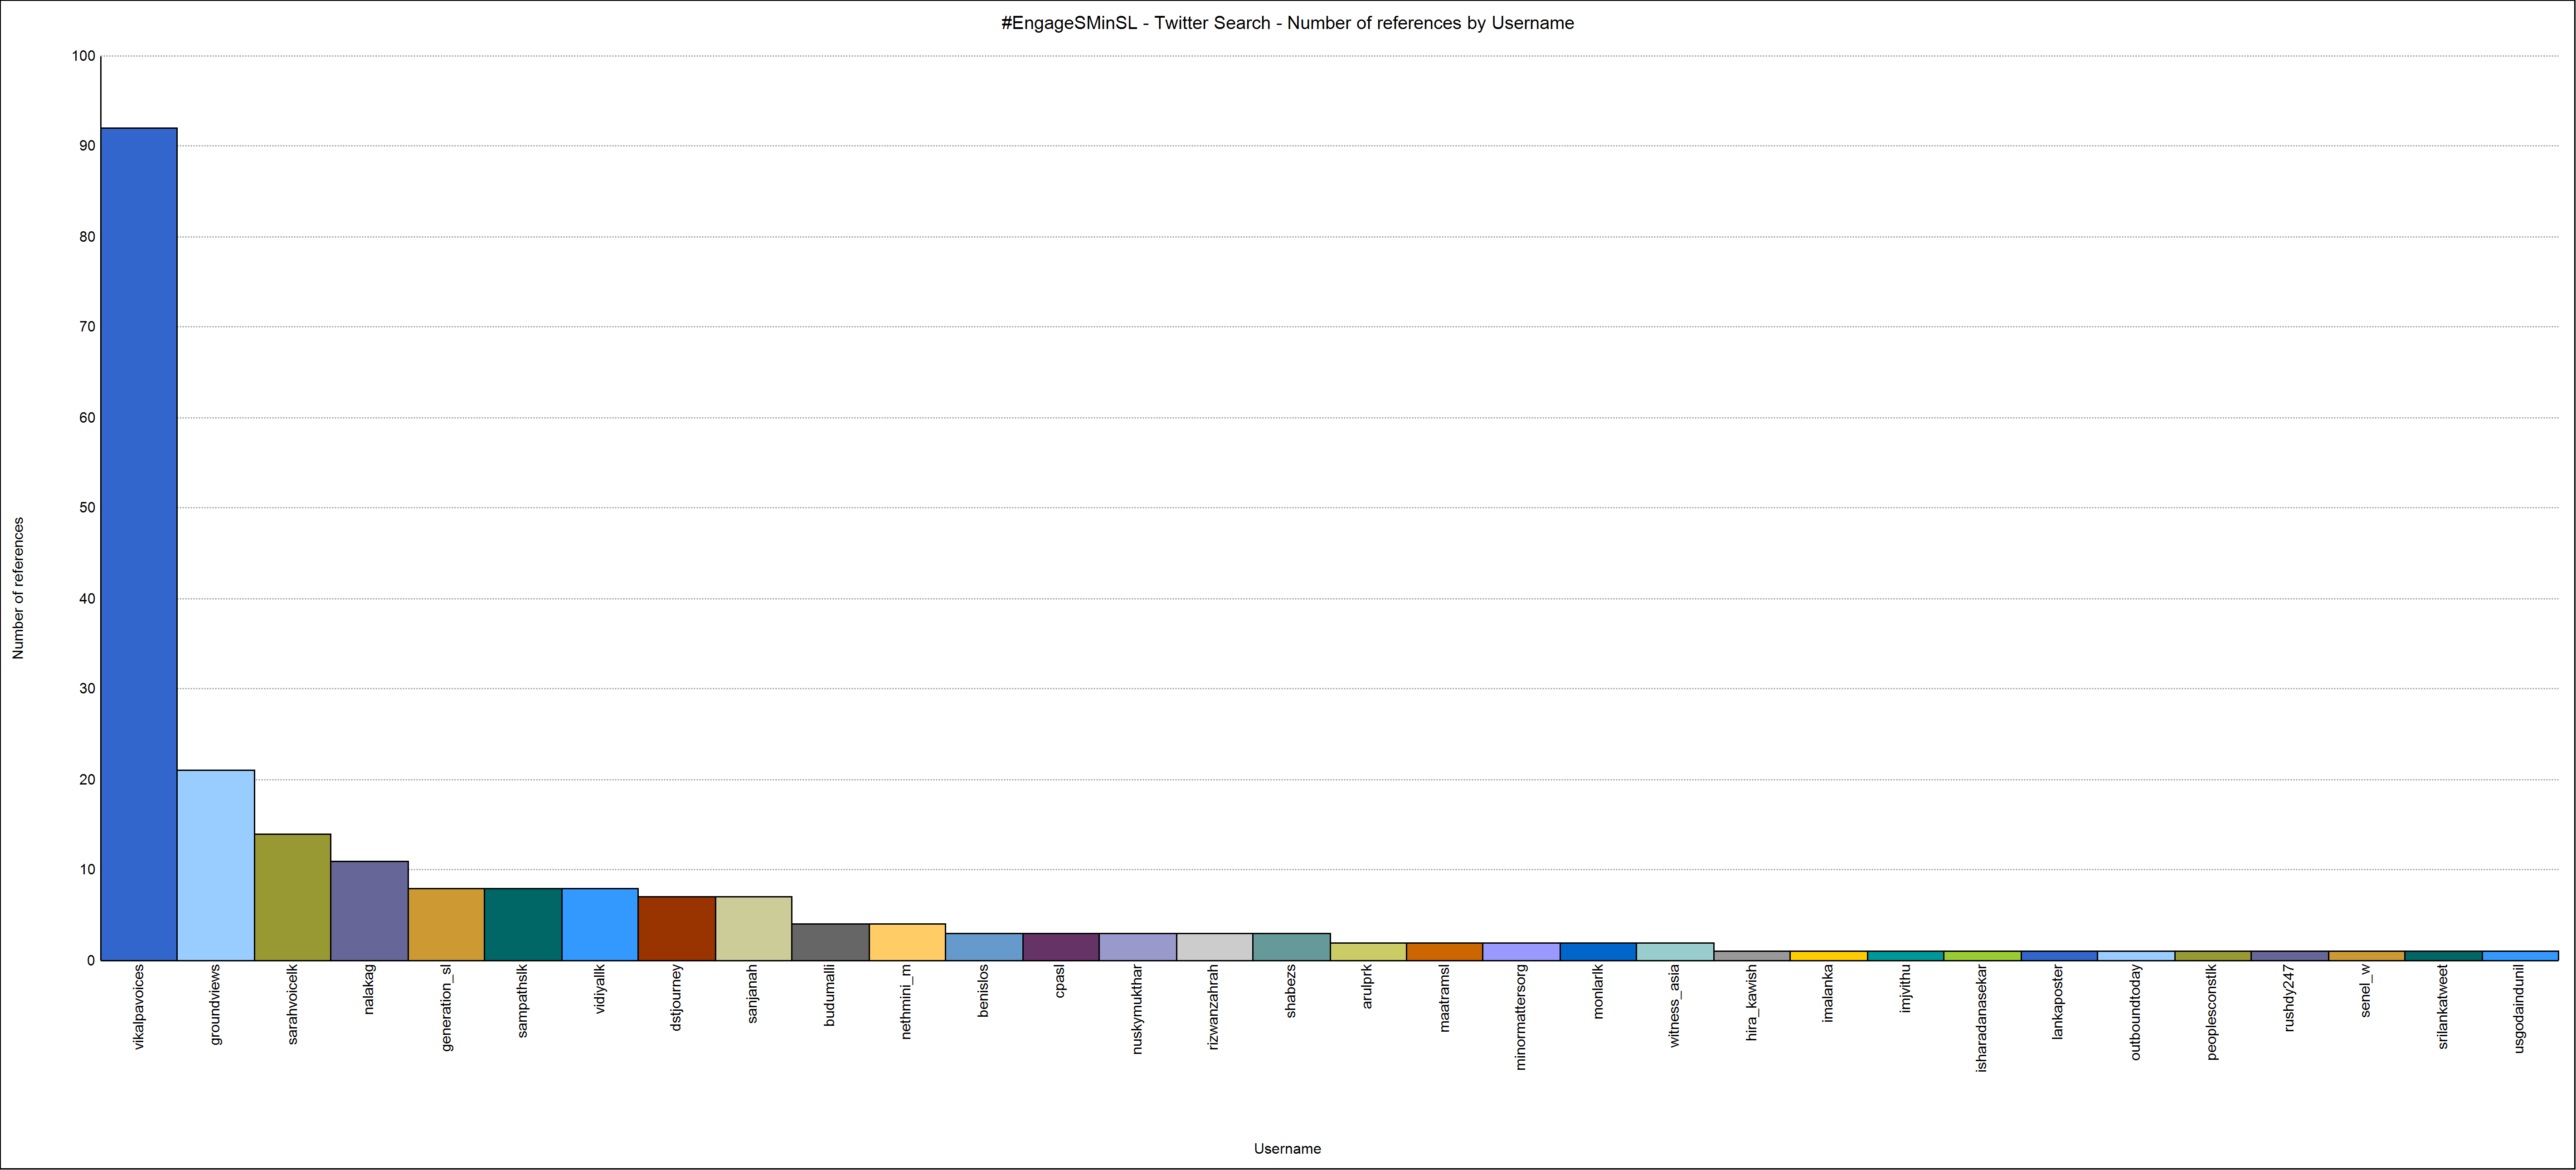Click the 'Number of references' axis label
This screenshot has width=2576, height=1170.
(18, 588)
